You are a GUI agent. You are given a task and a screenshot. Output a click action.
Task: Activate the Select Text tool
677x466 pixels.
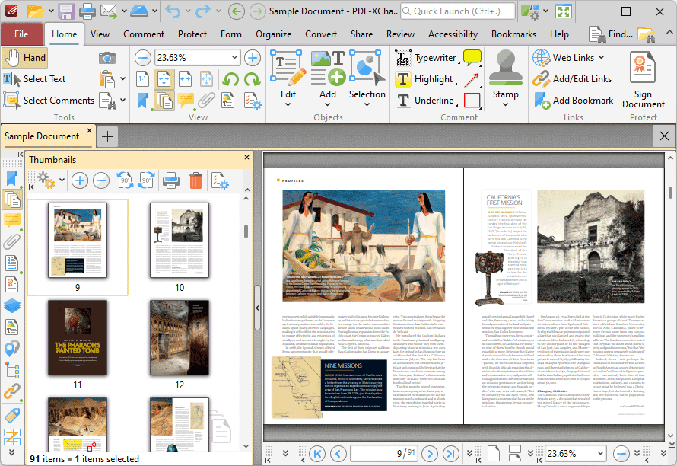(x=34, y=79)
